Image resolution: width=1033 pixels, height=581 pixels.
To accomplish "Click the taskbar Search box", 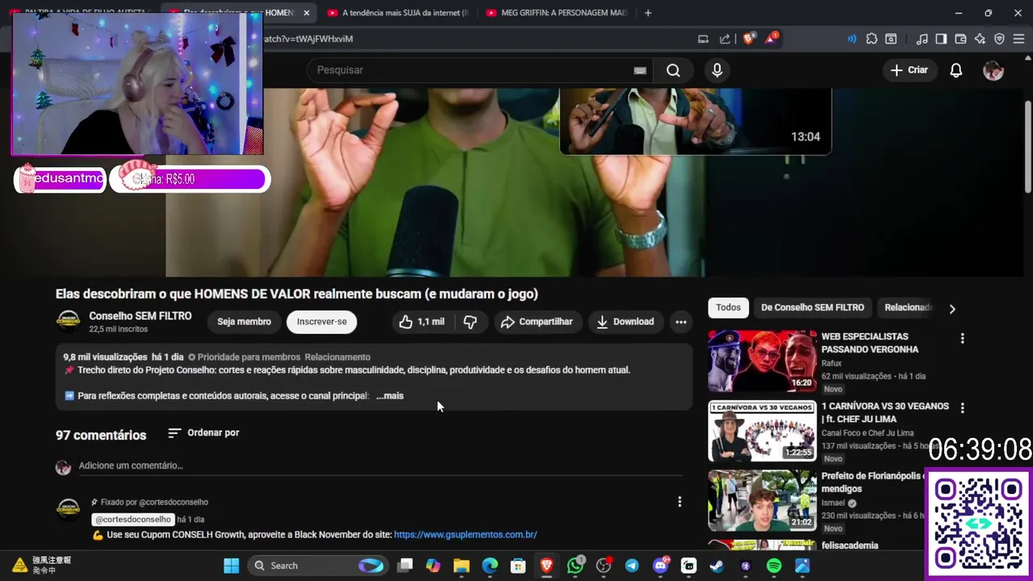I will click(318, 566).
